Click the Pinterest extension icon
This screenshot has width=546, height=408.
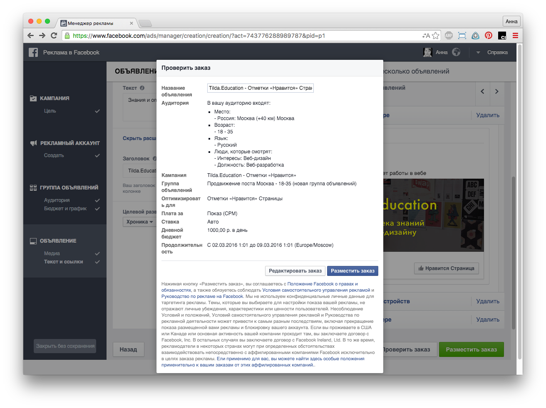[489, 36]
